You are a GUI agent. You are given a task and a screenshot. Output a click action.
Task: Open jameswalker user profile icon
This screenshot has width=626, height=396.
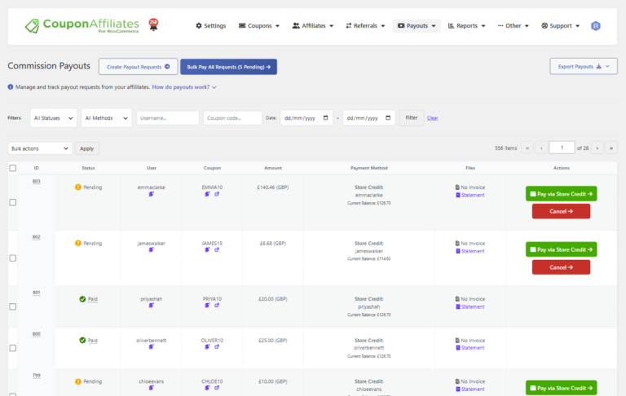(x=152, y=250)
